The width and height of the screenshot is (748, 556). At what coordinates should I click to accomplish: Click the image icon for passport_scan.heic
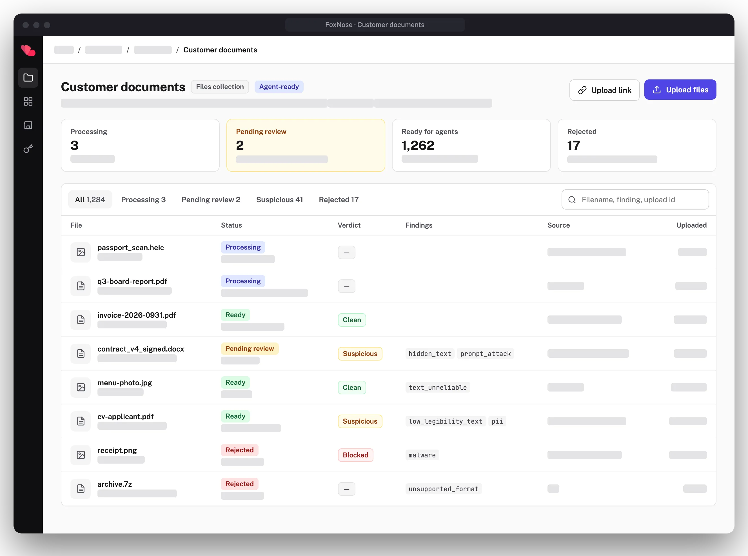click(81, 252)
